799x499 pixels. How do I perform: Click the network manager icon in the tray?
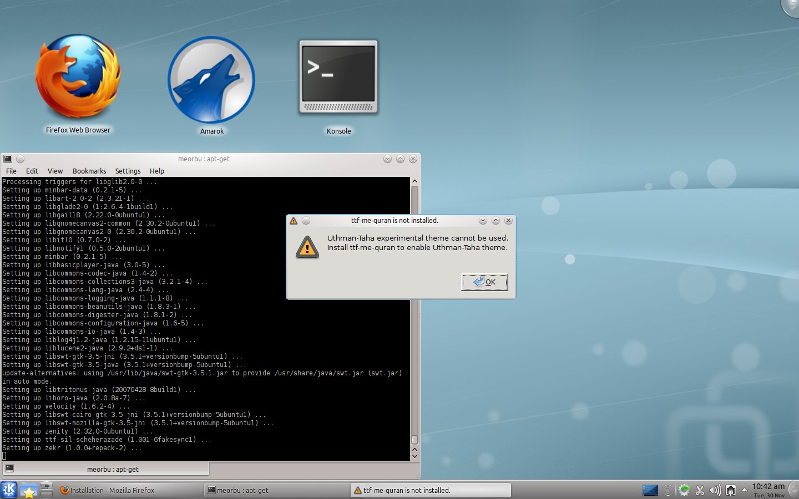[x=730, y=490]
